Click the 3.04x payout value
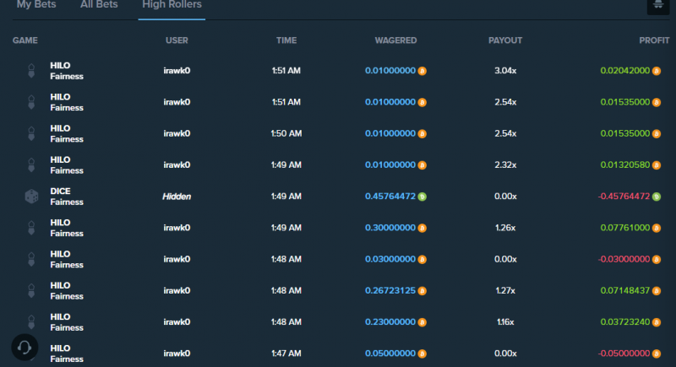This screenshot has height=367, width=676. 505,71
